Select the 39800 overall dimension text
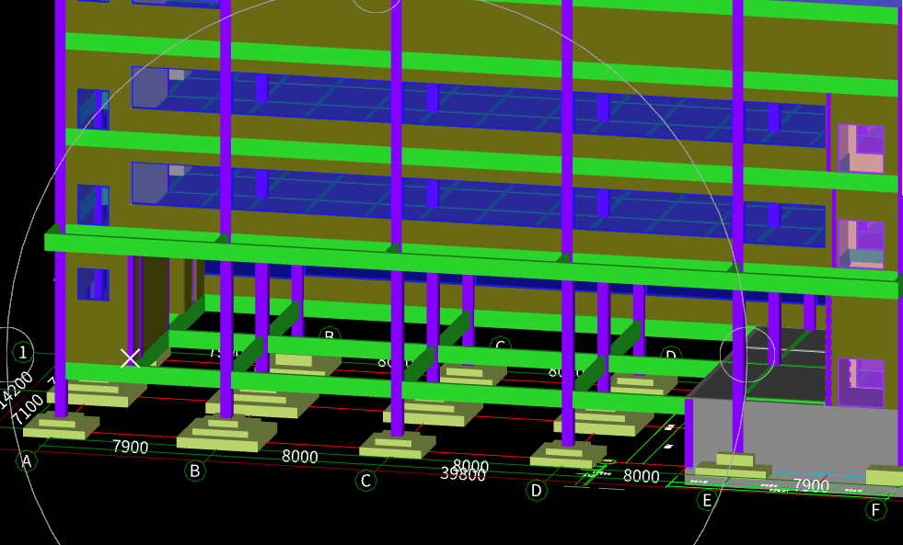The width and height of the screenshot is (903, 545). click(463, 473)
